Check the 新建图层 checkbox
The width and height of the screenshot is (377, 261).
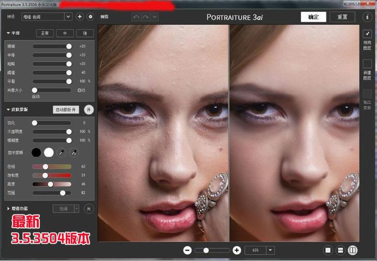[367, 64]
